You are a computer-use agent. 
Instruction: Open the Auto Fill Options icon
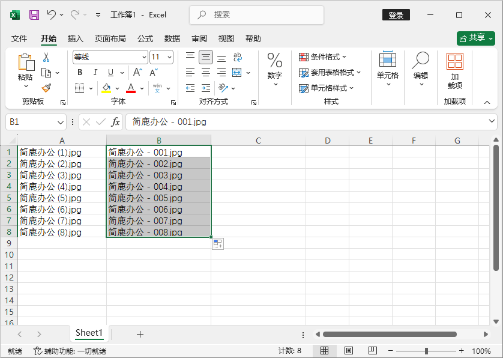point(217,244)
